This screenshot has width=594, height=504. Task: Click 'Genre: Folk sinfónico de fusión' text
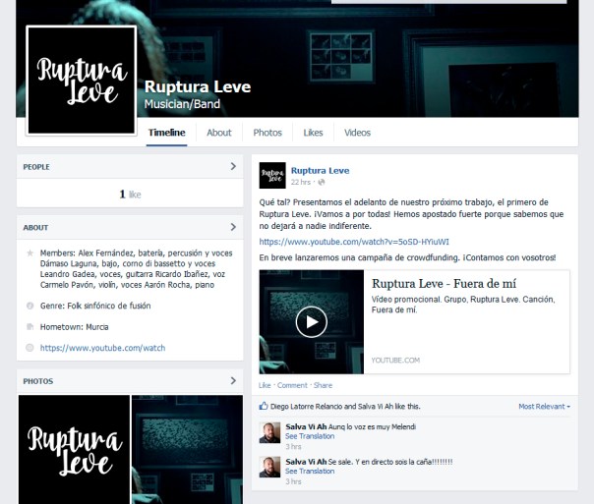click(95, 306)
